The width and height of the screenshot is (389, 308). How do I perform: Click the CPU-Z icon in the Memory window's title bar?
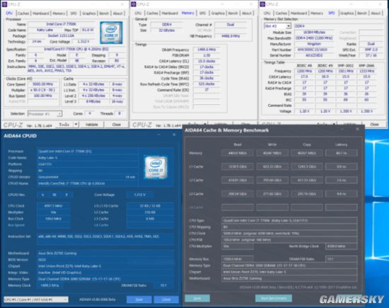click(134, 4)
